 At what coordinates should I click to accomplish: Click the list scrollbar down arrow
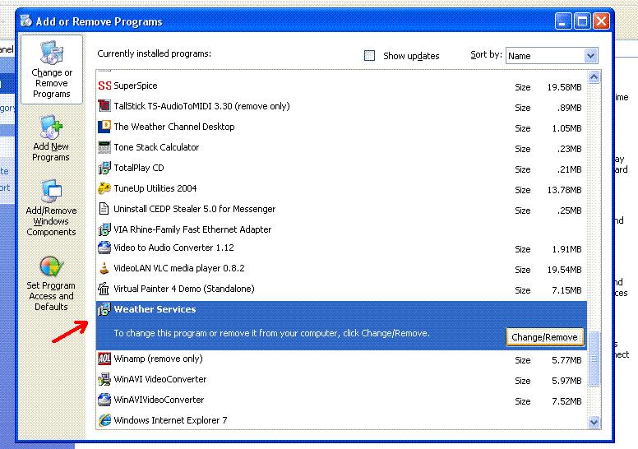(594, 422)
